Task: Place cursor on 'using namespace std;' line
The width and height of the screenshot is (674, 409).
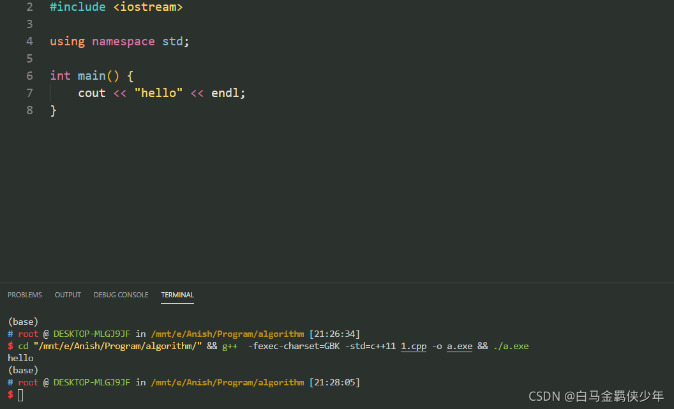Action: [x=119, y=41]
